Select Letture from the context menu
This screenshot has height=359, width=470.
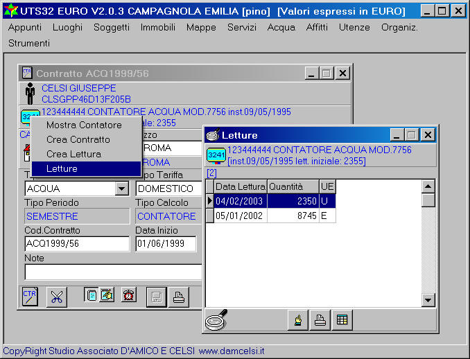(x=62, y=168)
